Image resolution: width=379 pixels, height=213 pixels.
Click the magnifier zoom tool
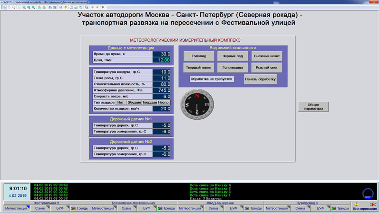point(13,8)
